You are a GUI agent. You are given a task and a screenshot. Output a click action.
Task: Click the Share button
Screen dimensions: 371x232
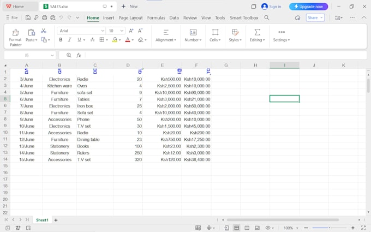point(315,18)
